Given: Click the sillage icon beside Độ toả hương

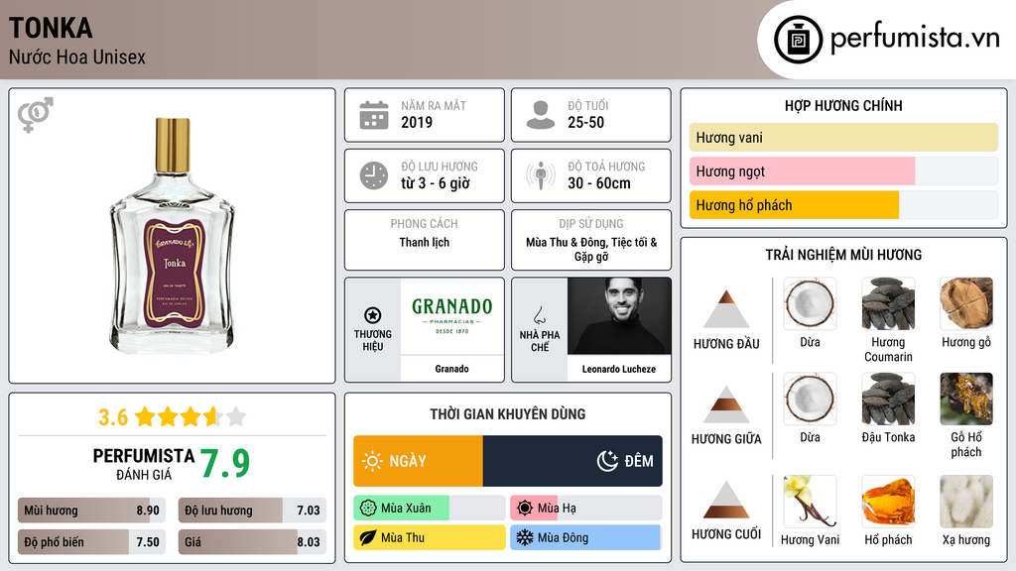Looking at the screenshot, I should (541, 175).
